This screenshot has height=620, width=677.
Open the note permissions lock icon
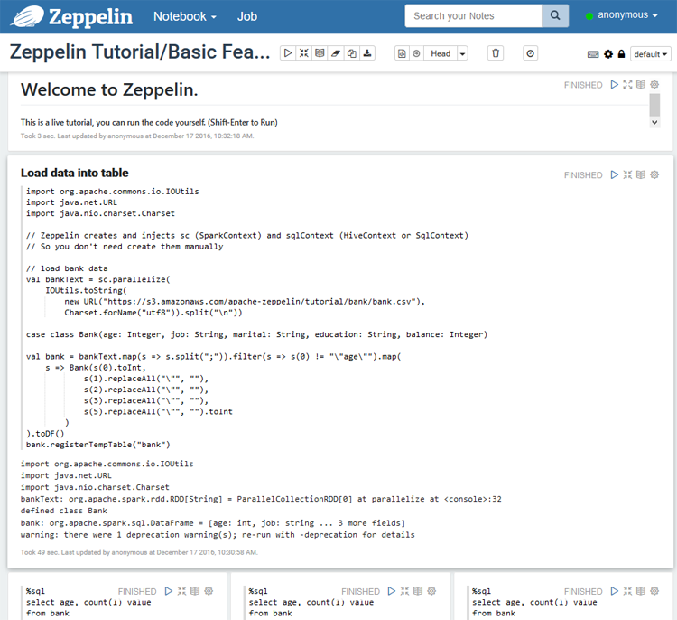pyautogui.click(x=621, y=54)
